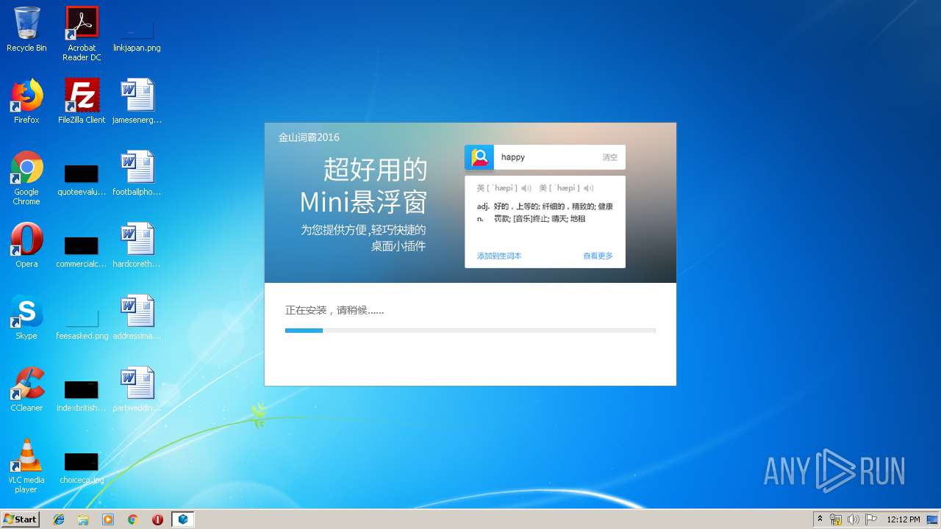The image size is (941, 529).
Task: Click the 添加到生词本 link
Action: click(x=499, y=256)
